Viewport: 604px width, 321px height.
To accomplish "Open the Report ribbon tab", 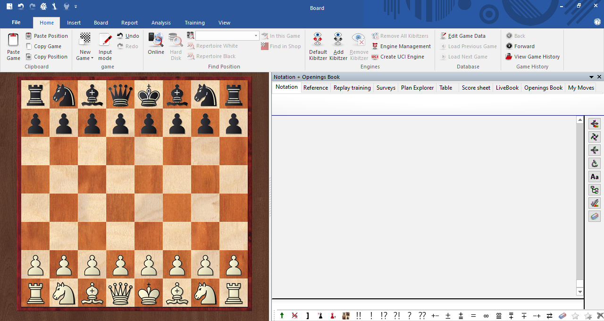I will coord(129,23).
